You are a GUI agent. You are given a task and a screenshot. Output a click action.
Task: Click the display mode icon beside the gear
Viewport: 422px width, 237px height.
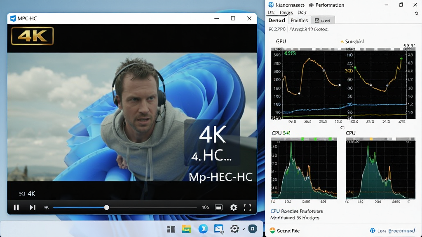pyautogui.click(x=218, y=207)
